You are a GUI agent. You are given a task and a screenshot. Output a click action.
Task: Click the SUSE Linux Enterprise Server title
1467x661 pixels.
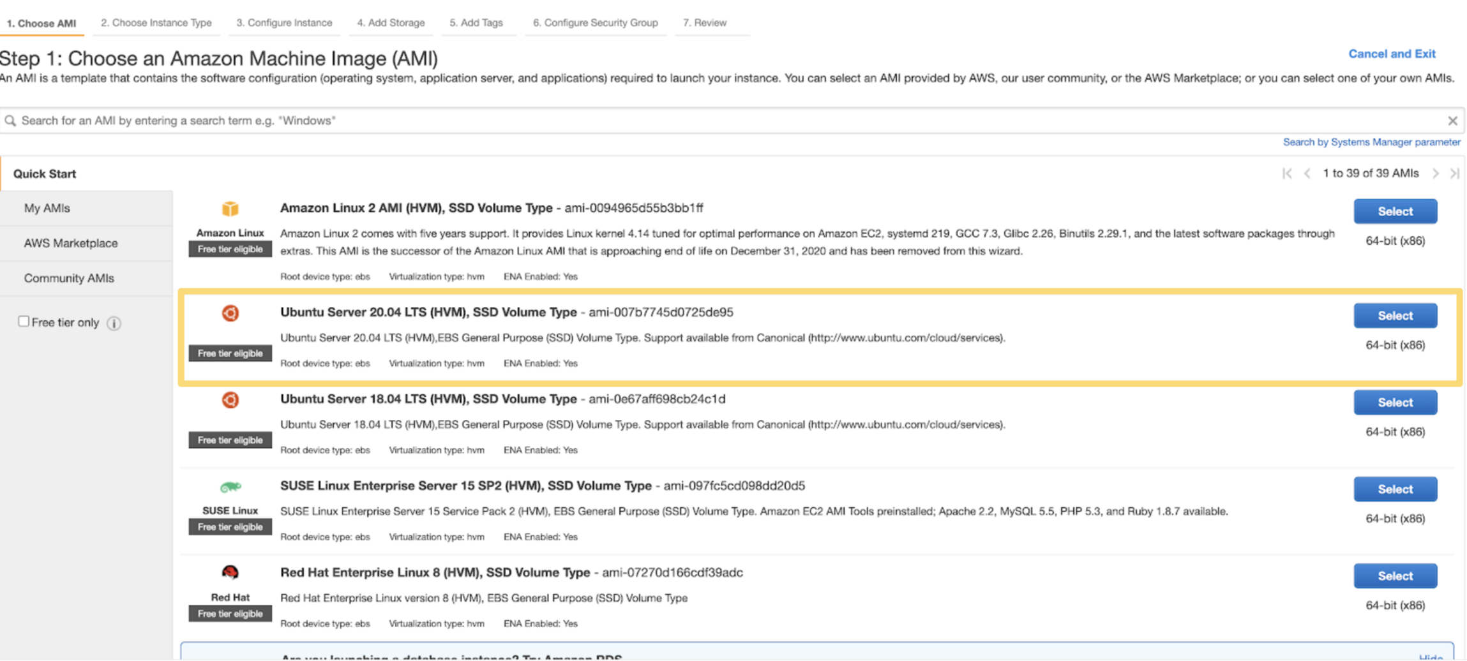pyautogui.click(x=466, y=486)
